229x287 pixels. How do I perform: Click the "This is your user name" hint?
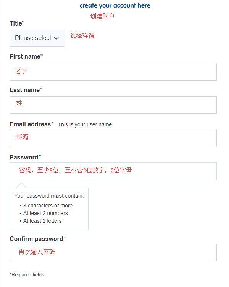coord(85,125)
